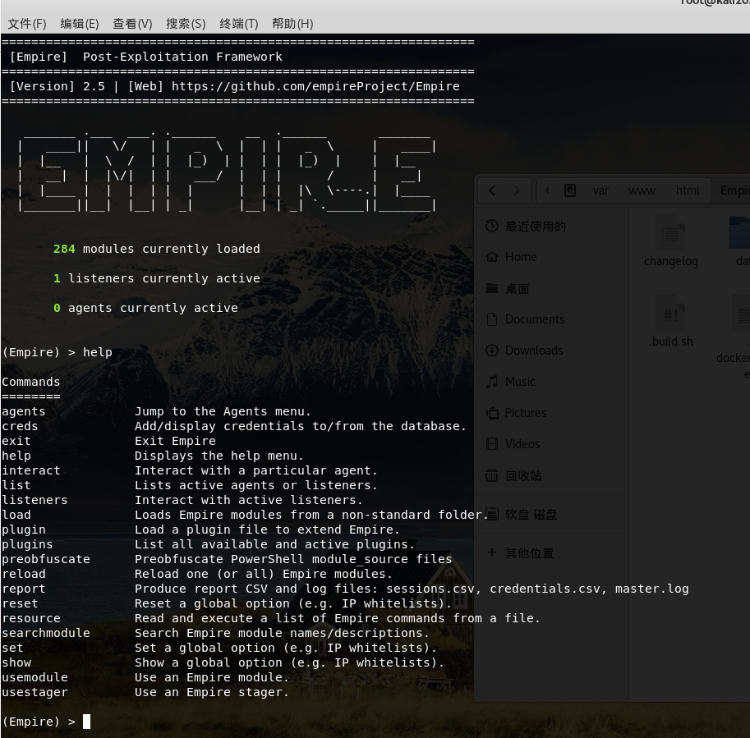The image size is (750, 738).
Task: Go to Home in sidebar
Action: pos(520,257)
